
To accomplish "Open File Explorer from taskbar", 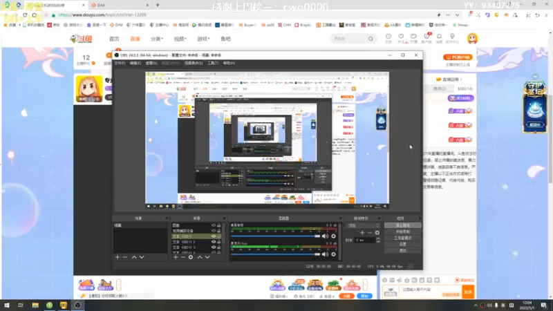I will [35, 305].
